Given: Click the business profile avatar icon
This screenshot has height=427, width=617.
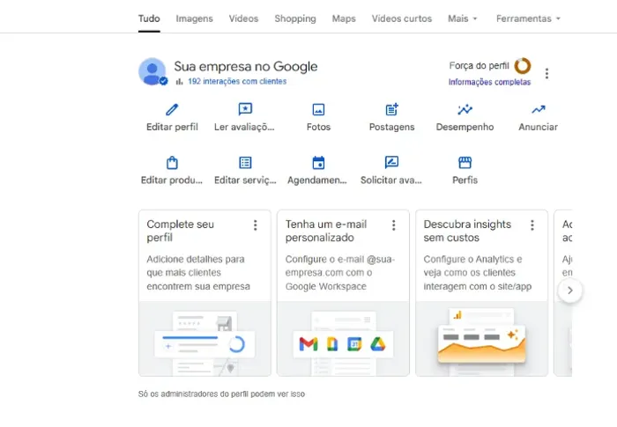Looking at the screenshot, I should (x=152, y=72).
